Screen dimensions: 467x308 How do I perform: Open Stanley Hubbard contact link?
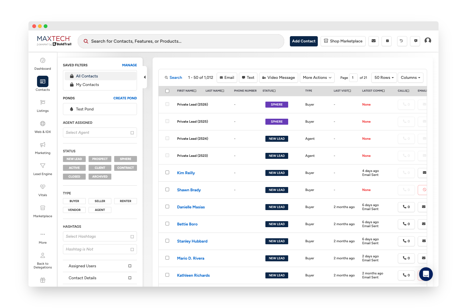tap(192, 241)
